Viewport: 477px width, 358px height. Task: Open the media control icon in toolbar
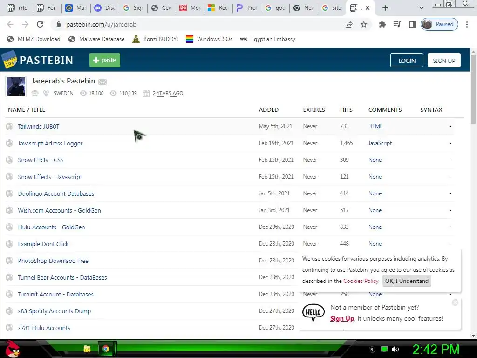tap(397, 24)
